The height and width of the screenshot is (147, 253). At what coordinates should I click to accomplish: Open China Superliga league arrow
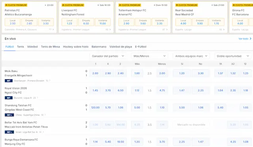pos(45,115)
